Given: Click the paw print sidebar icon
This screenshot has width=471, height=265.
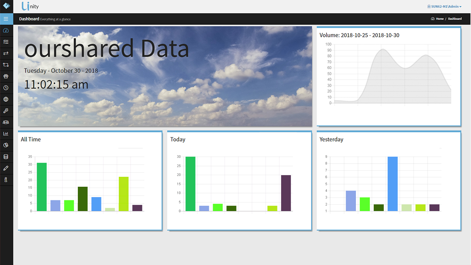Looking at the screenshot, I should (x=6, y=76).
